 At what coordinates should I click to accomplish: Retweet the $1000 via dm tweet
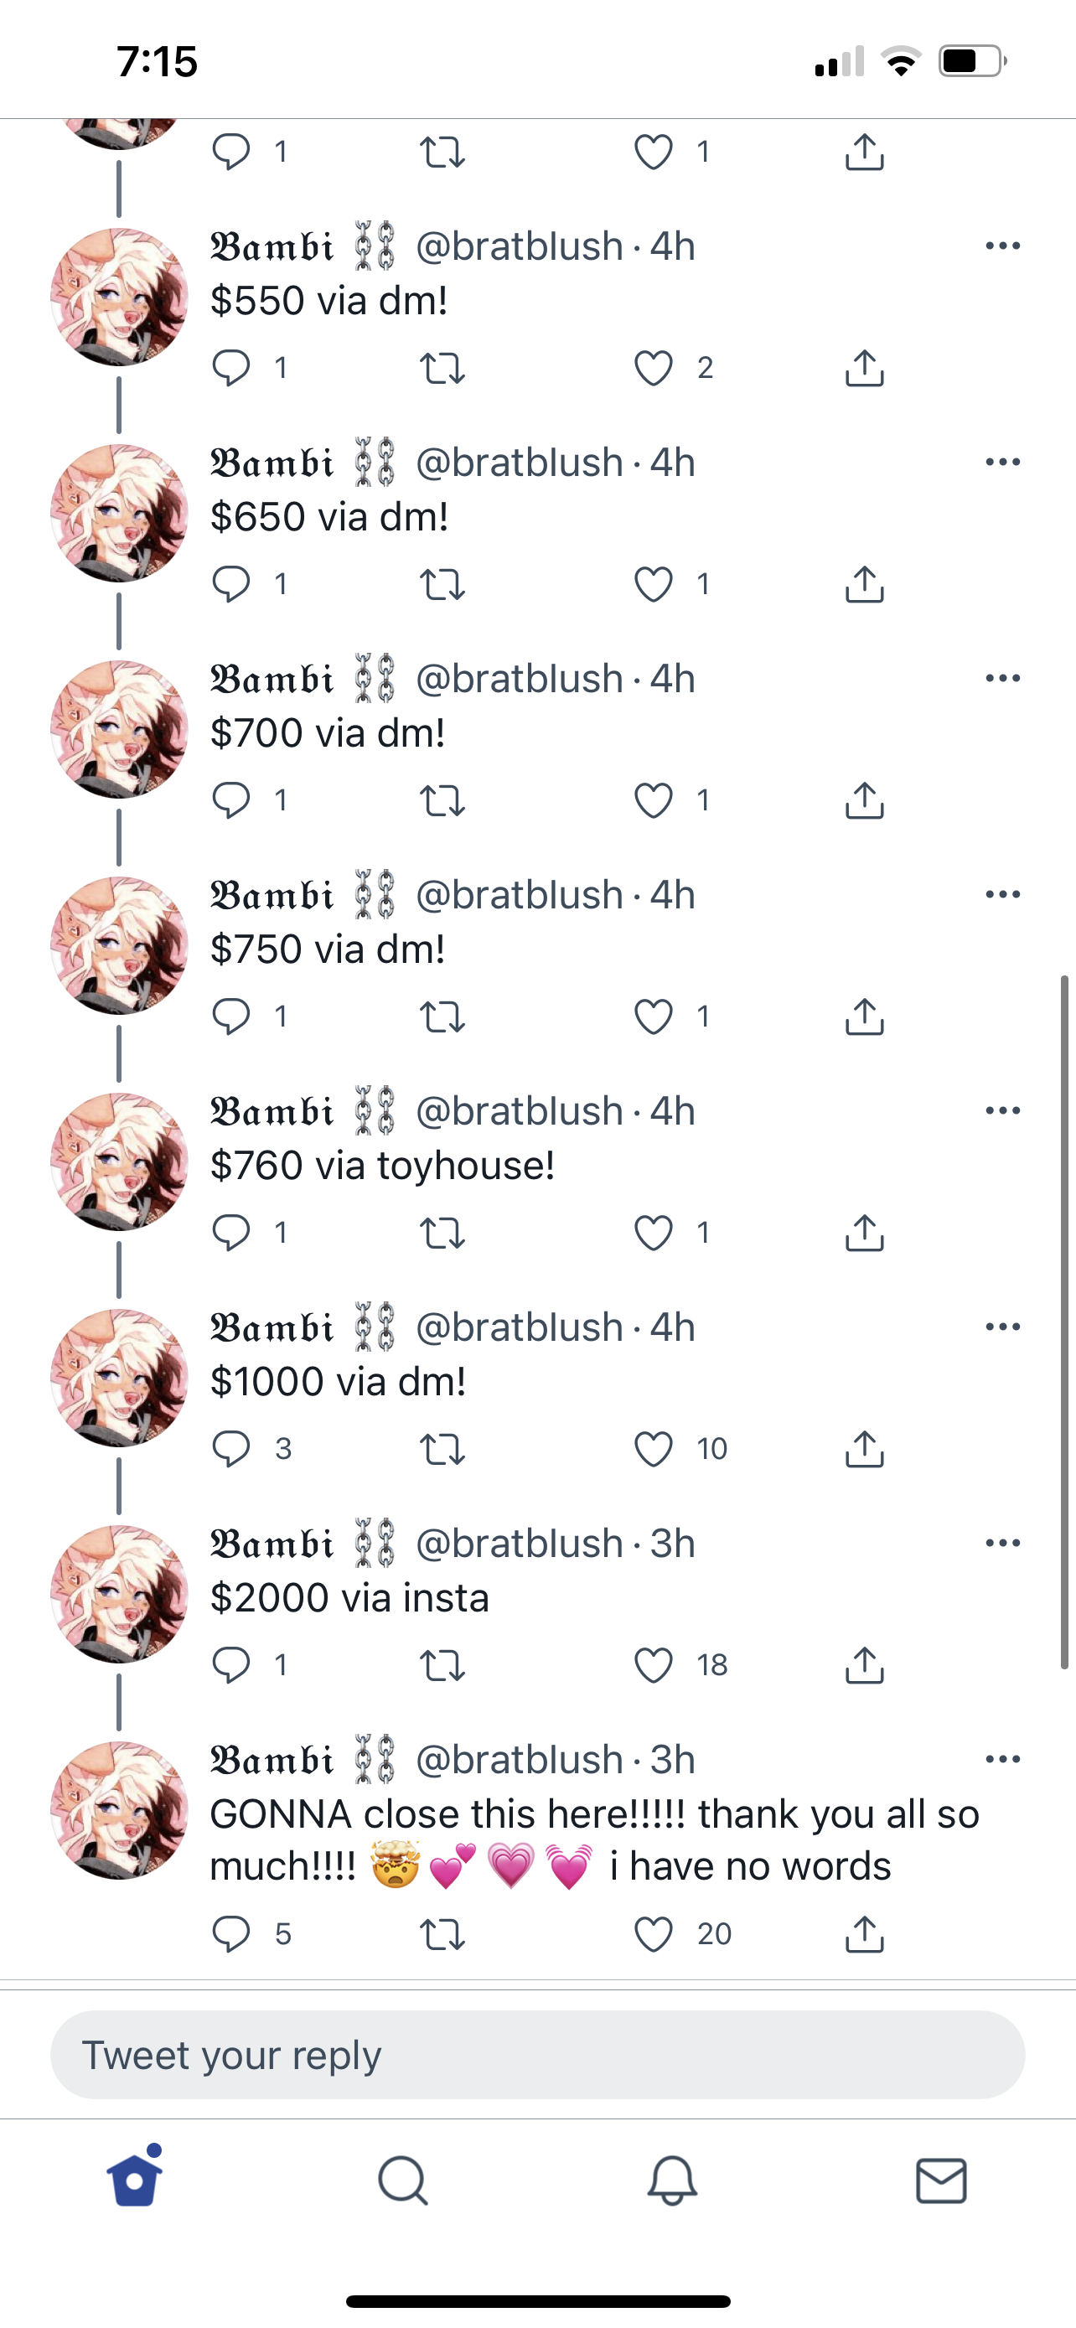point(442,1449)
